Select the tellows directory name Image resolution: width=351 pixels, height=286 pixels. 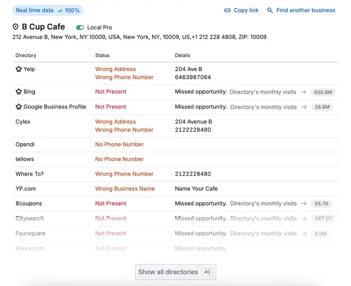(25, 159)
